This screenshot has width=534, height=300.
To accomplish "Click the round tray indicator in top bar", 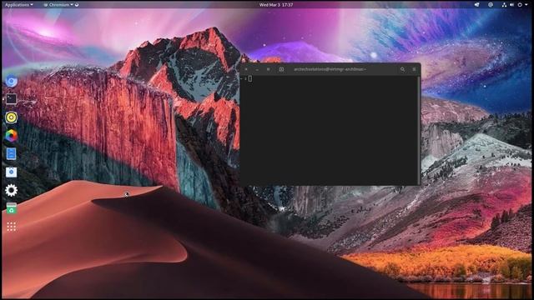I will 491,5.
